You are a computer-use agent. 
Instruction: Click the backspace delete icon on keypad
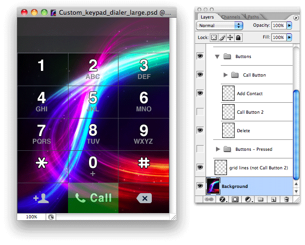(x=144, y=198)
